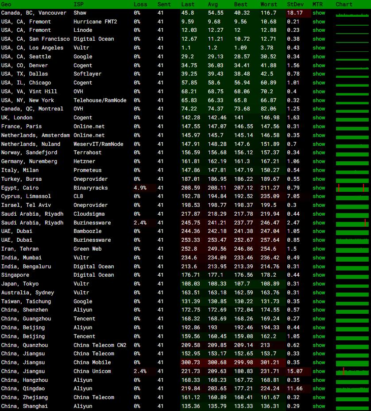Select the '4.9%' loss value
The width and height of the screenshot is (371, 411).
click(140, 188)
